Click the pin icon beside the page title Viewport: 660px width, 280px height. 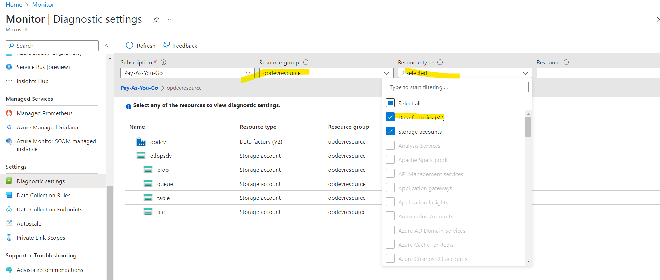pos(156,19)
